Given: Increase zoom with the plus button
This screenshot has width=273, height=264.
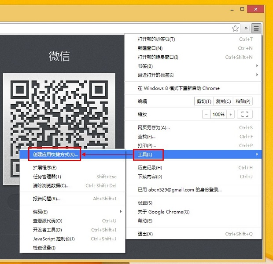Looking at the screenshot, I should (x=230, y=114).
